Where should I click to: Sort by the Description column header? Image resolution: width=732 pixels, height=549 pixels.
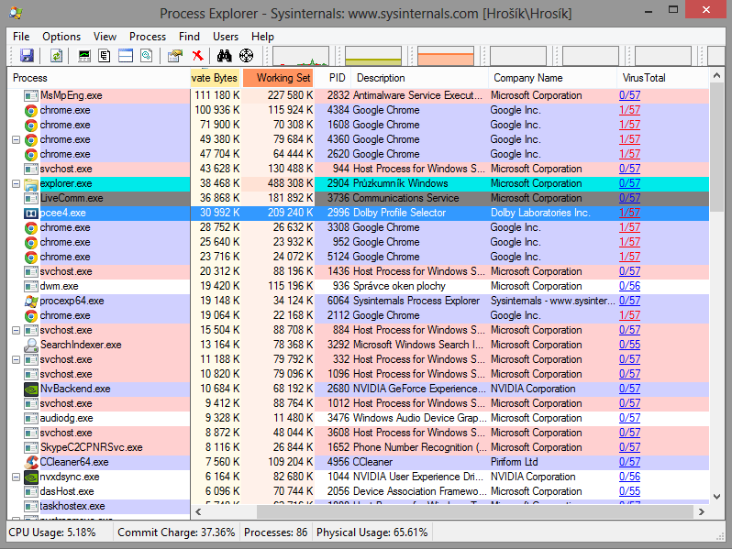click(x=420, y=78)
